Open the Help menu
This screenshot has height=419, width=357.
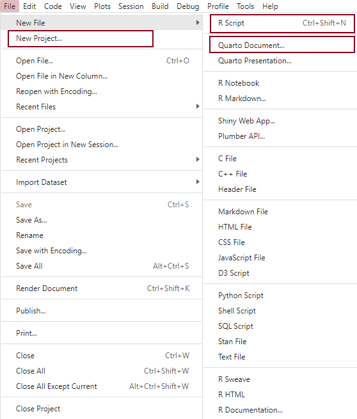pyautogui.click(x=270, y=6)
